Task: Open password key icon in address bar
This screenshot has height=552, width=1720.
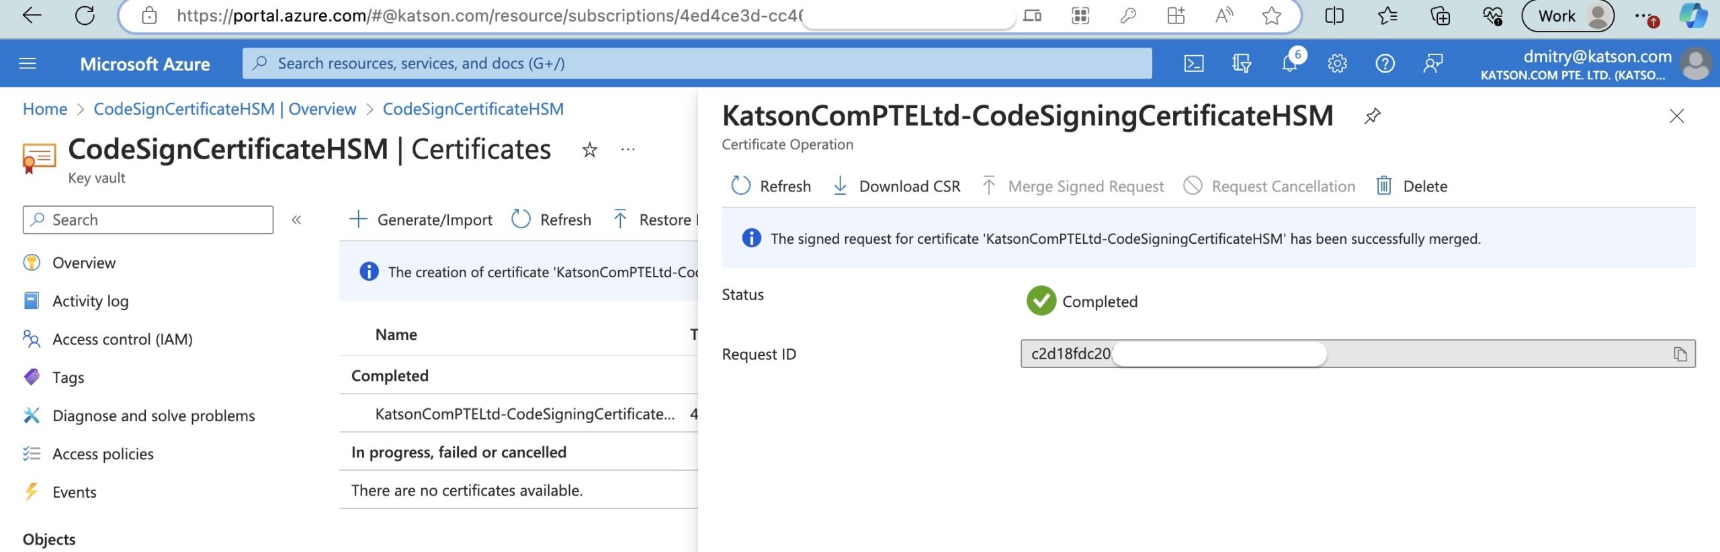Action: tap(1128, 15)
